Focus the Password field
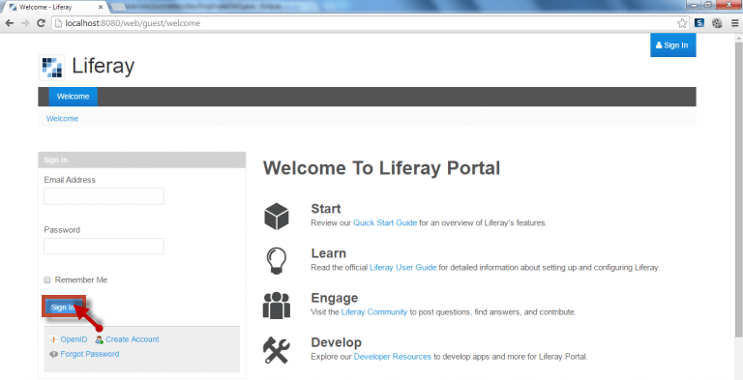The width and height of the screenshot is (743, 380). [104, 247]
